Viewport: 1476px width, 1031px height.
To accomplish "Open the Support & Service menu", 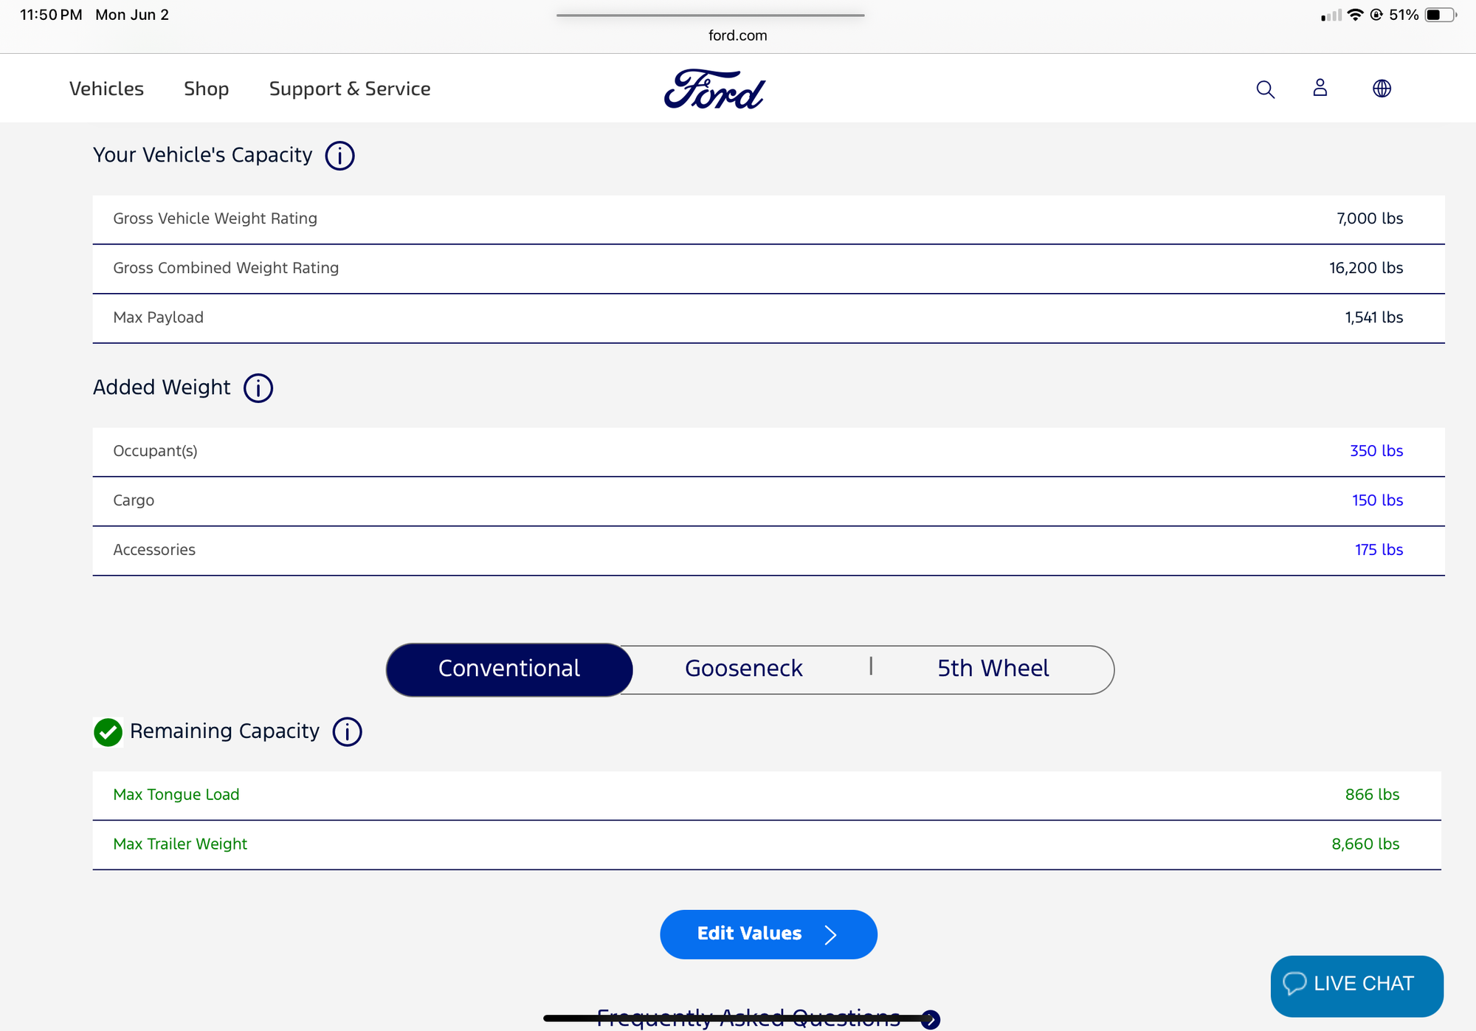I will [349, 89].
